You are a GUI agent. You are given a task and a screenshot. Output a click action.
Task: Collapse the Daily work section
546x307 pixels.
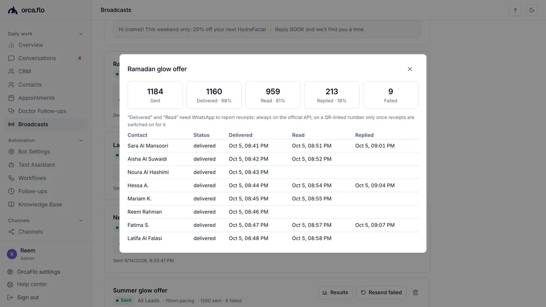point(81,34)
